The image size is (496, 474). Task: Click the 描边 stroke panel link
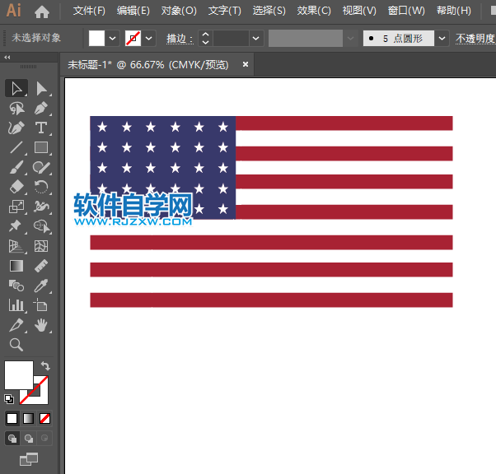tap(180, 39)
